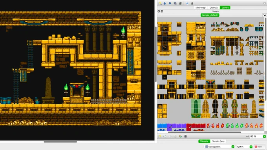Click the green torch beside the columns

[123, 32]
